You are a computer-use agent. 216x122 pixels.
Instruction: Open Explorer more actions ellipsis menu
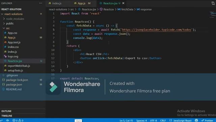coord(40,3)
